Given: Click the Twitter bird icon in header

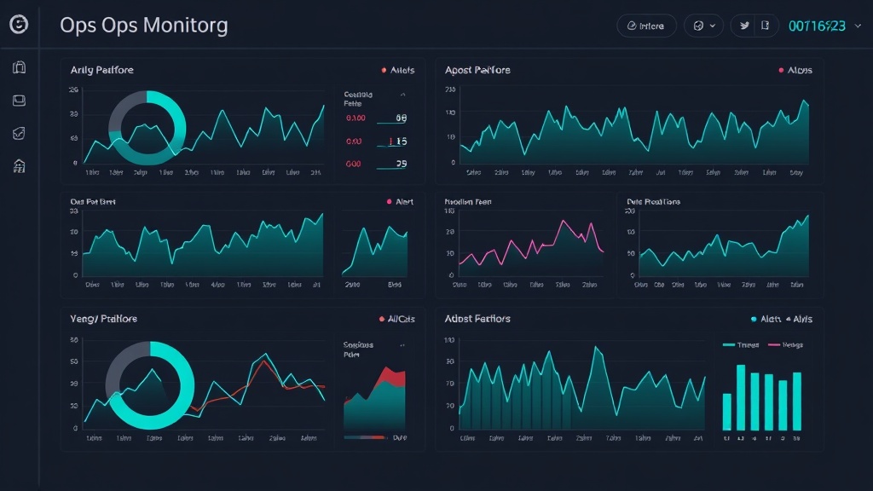Looking at the screenshot, I should click(x=744, y=26).
